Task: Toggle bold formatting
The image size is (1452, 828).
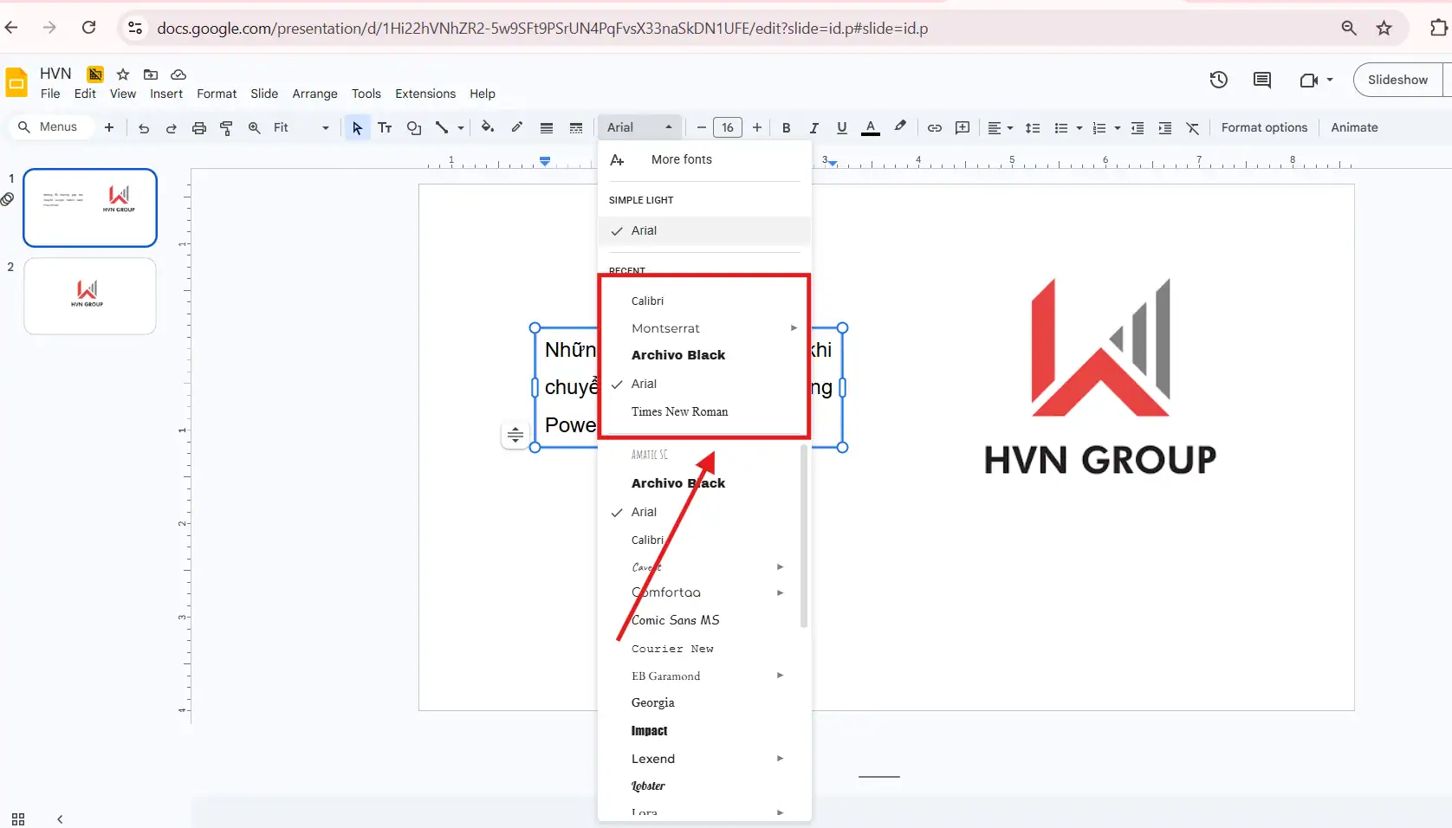Action: click(786, 127)
